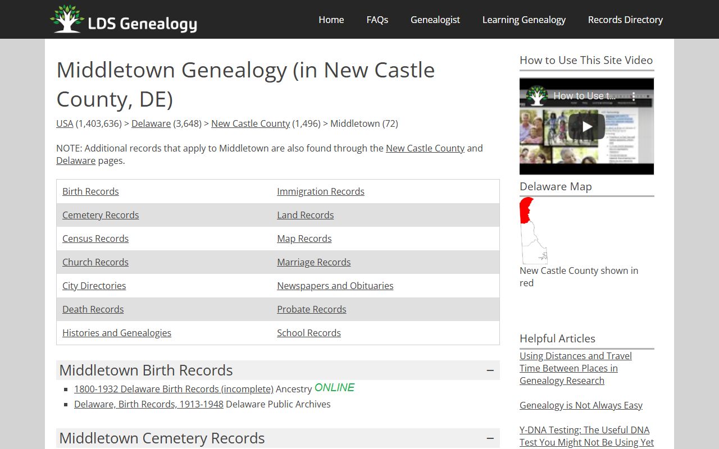Click the channel avatar icon in the video
Screen dimensions: 719x449
[537, 96]
